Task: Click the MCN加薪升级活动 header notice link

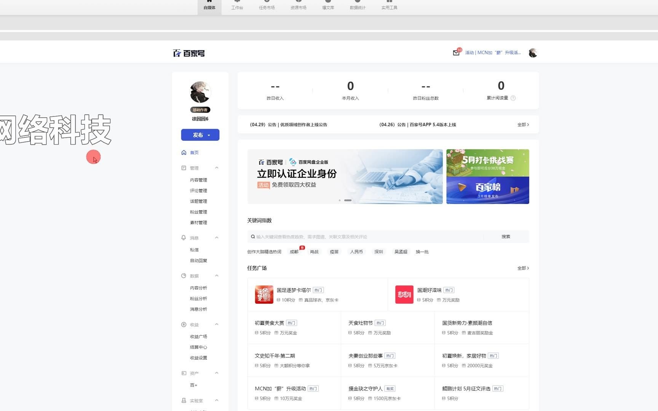Action: click(493, 53)
